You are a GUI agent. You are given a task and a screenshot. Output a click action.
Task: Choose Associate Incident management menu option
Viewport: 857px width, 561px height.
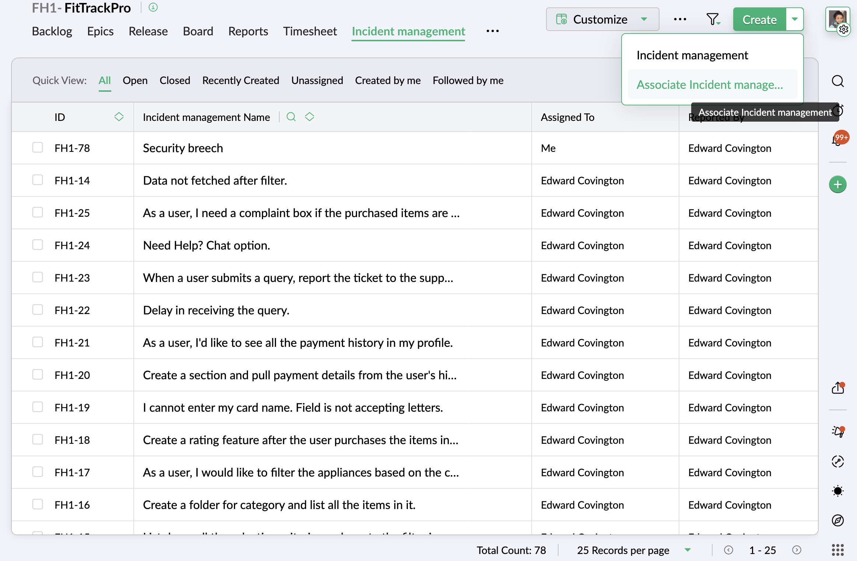click(710, 85)
